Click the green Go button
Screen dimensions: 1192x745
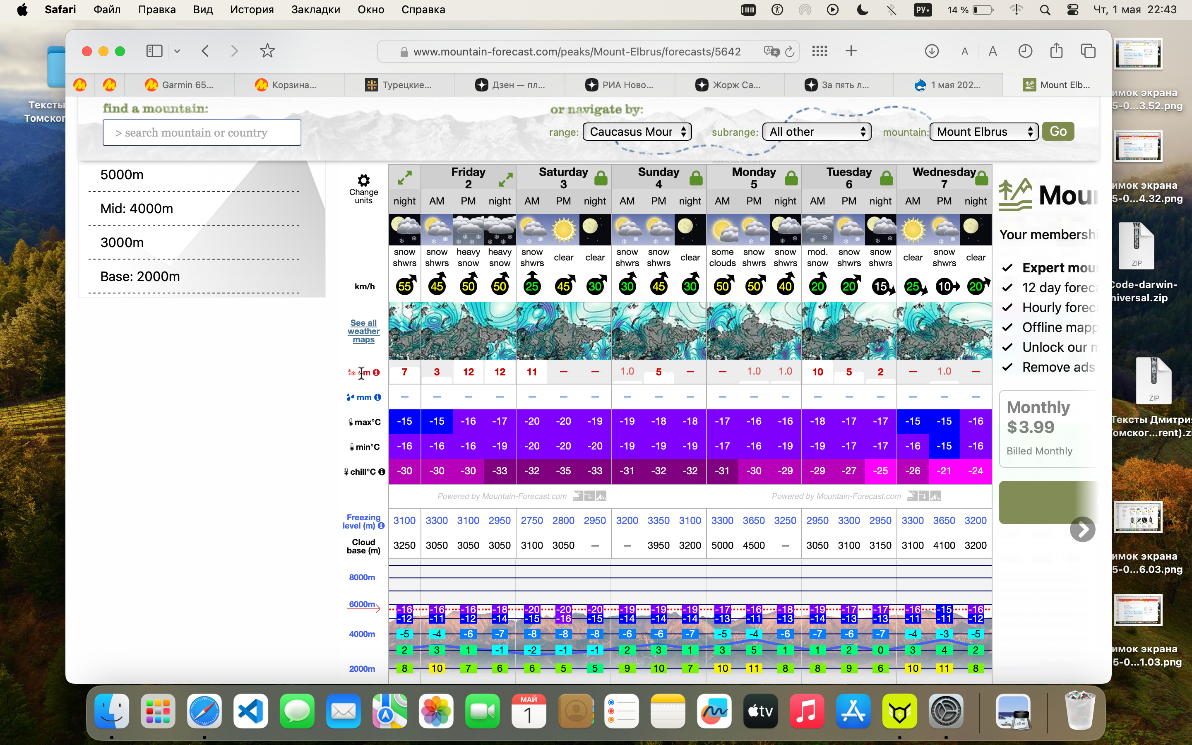click(x=1058, y=132)
